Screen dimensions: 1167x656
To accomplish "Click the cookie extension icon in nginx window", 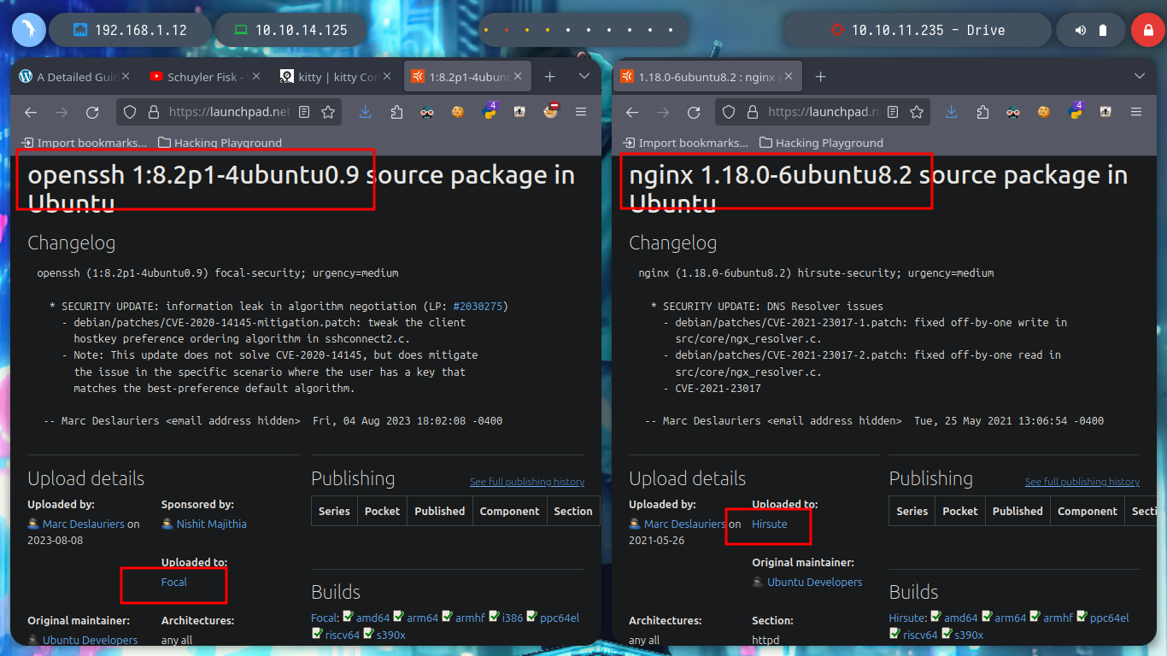I will (1044, 112).
